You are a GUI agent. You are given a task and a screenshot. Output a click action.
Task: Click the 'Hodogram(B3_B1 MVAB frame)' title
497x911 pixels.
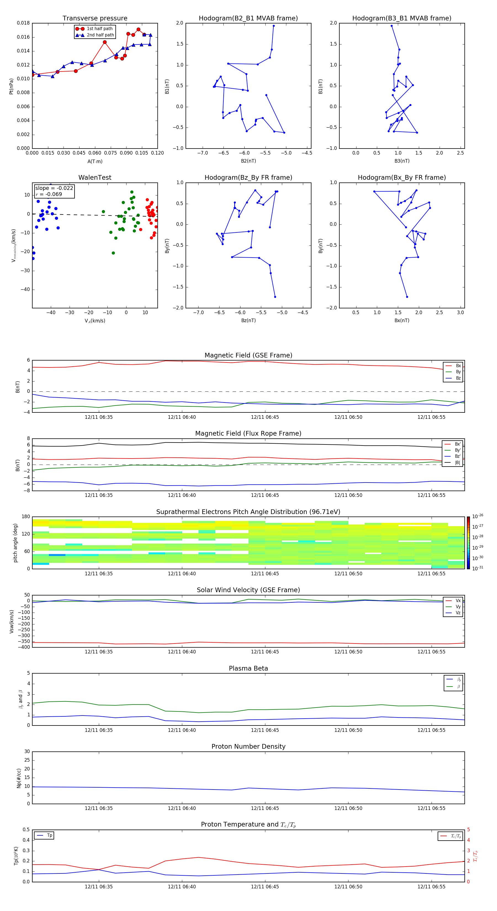pos(402,18)
